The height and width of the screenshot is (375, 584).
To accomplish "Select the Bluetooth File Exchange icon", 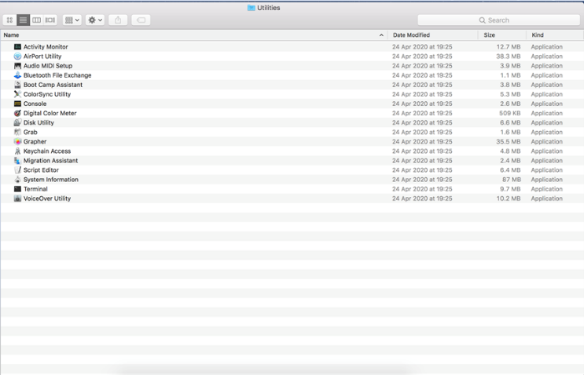I will click(17, 75).
